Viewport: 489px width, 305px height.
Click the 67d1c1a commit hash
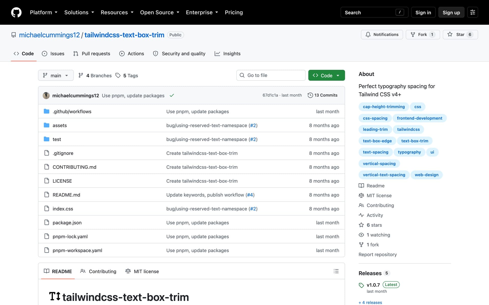coord(270,95)
